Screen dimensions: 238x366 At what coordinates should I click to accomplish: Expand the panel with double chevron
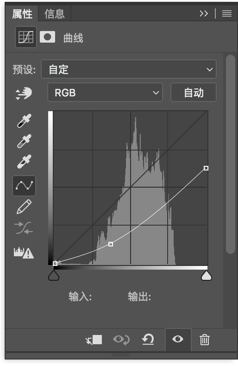pyautogui.click(x=204, y=13)
